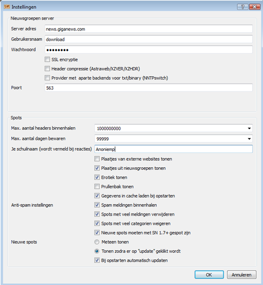The image size is (263, 285).
Task: Select Meteen tonen radio button
Action: point(97,242)
